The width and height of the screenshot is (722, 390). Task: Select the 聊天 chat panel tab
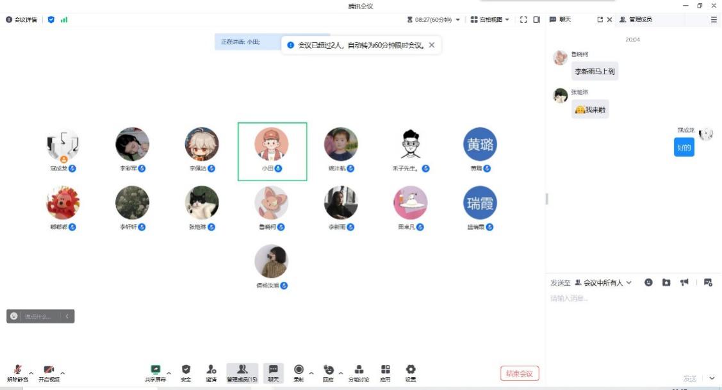[x=561, y=20]
